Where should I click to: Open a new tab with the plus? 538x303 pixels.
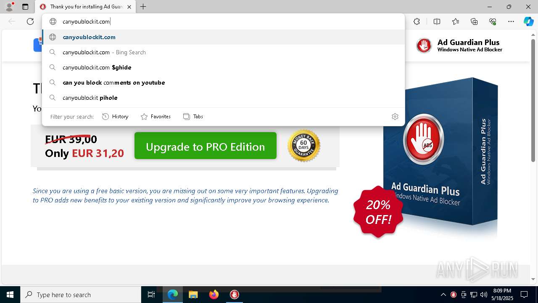143,7
